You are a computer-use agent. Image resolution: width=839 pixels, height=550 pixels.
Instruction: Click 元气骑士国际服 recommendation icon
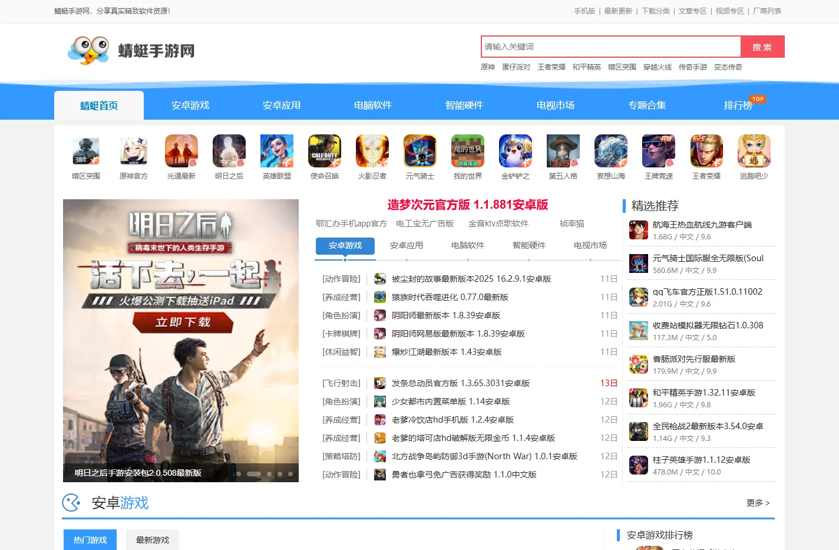pos(639,264)
